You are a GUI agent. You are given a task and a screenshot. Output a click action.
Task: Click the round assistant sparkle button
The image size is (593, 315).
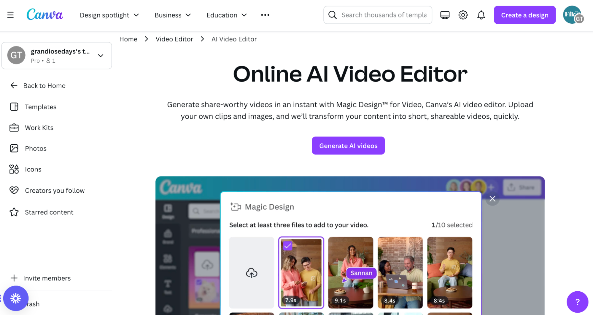[x=16, y=298]
